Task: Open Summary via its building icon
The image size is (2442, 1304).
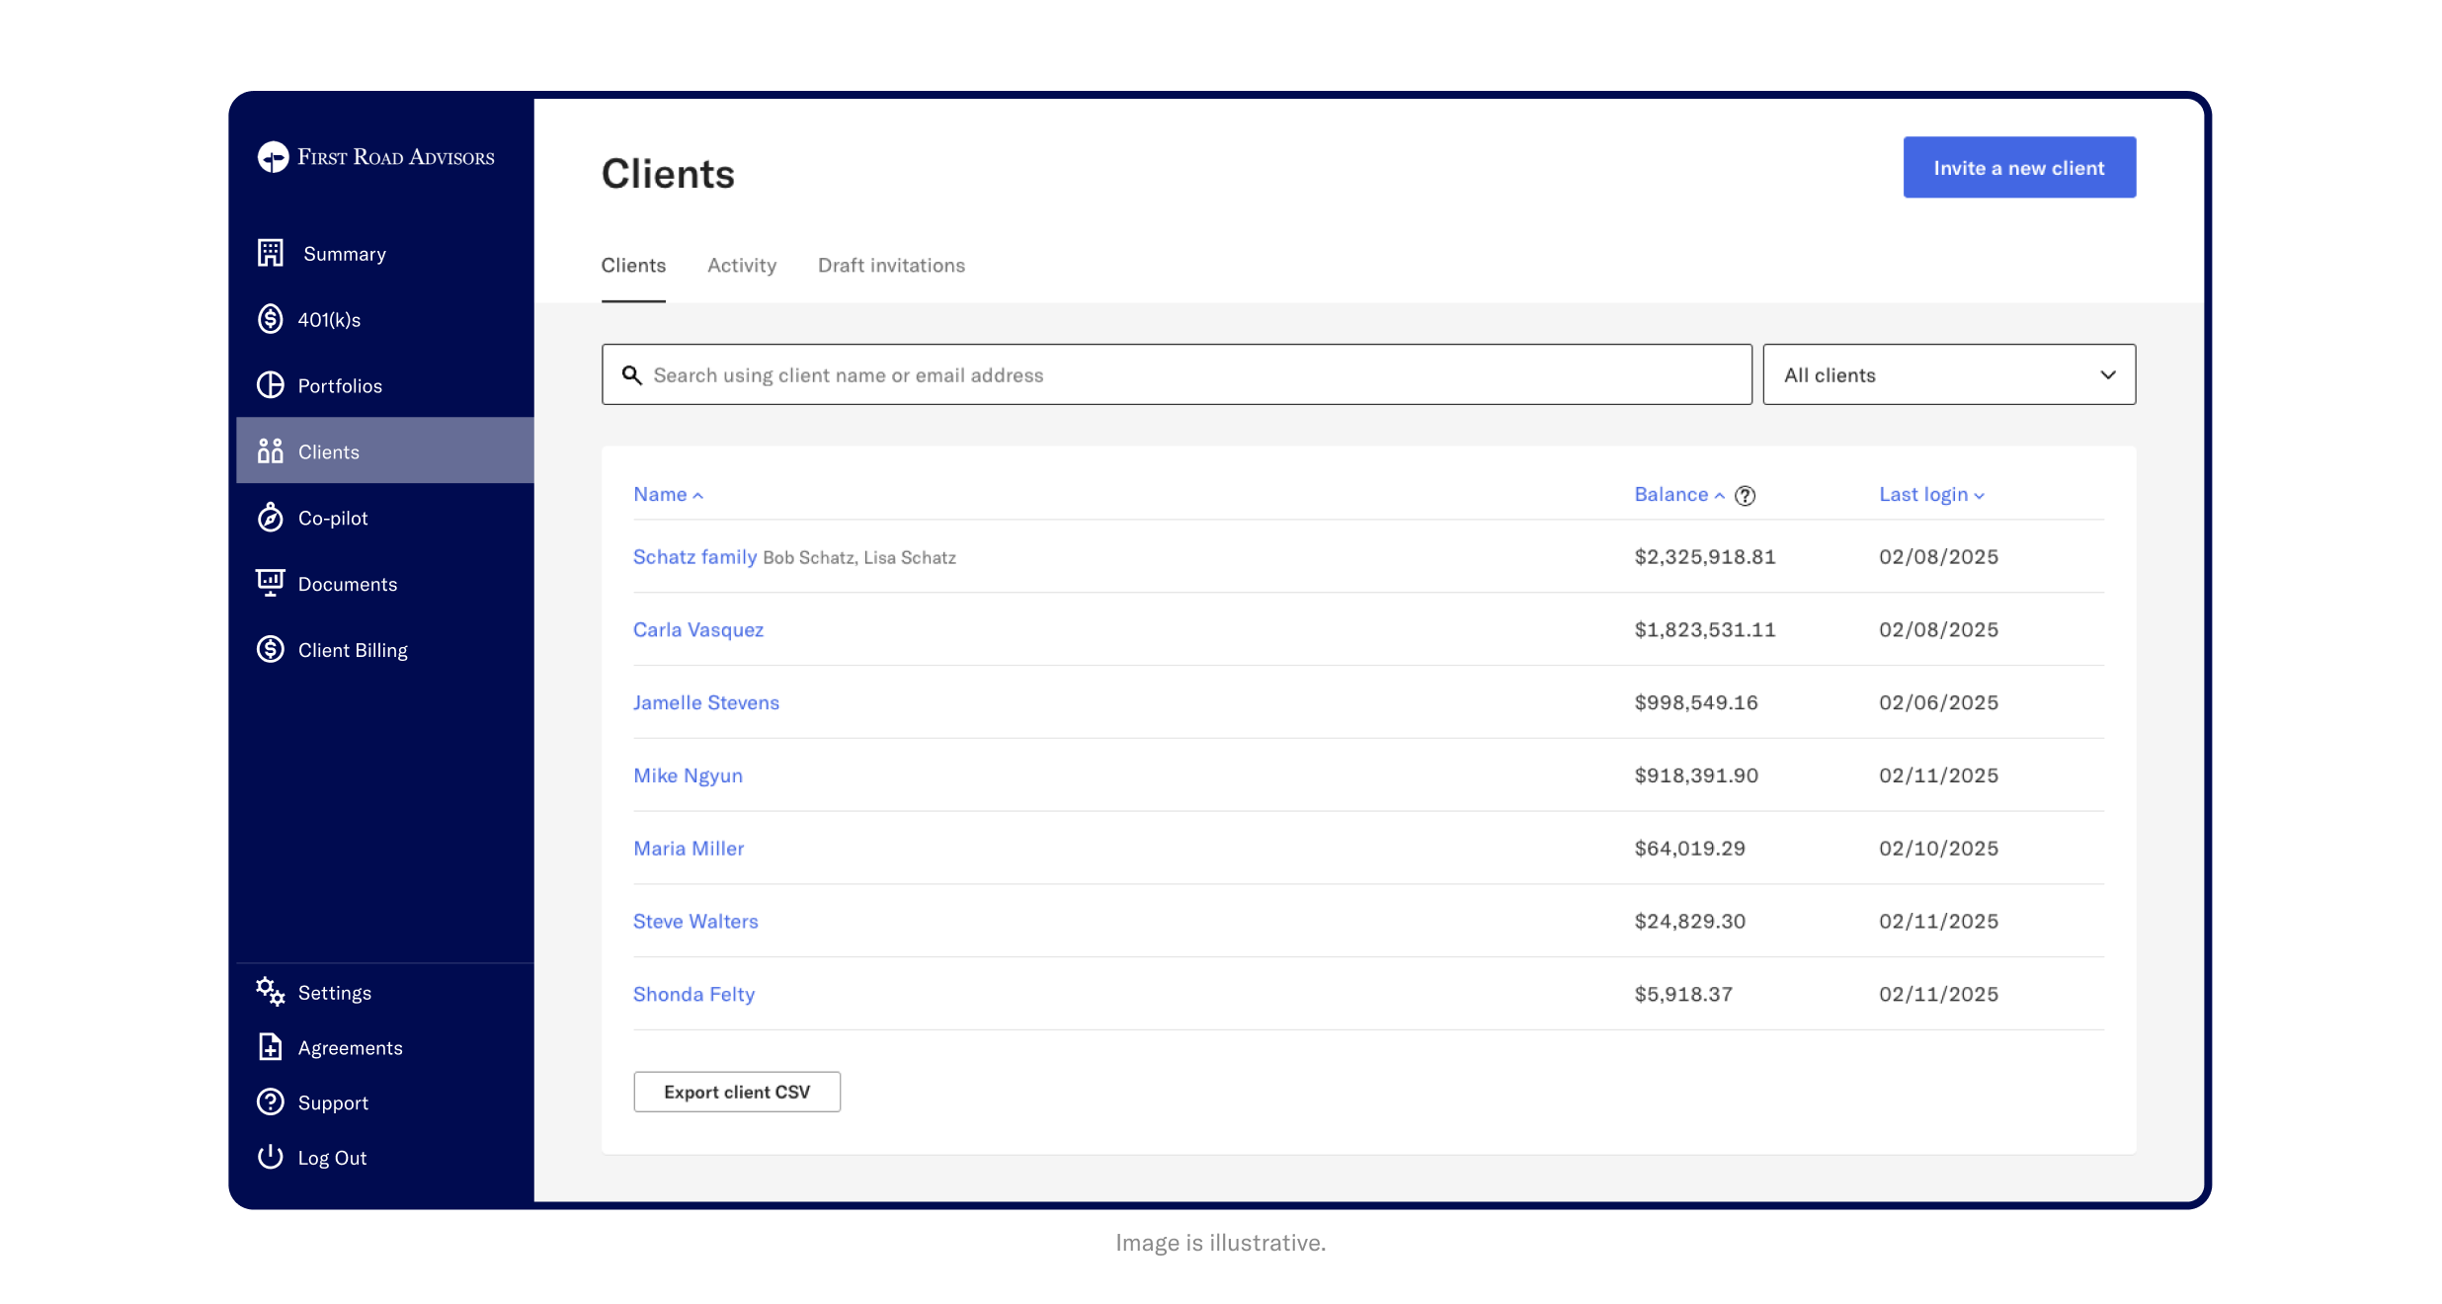Action: tap(271, 253)
